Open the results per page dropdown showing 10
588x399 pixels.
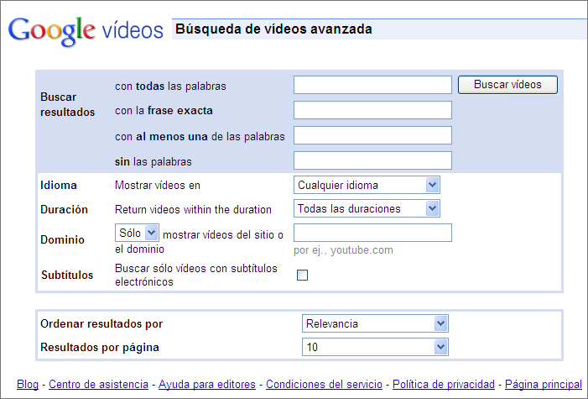(375, 347)
